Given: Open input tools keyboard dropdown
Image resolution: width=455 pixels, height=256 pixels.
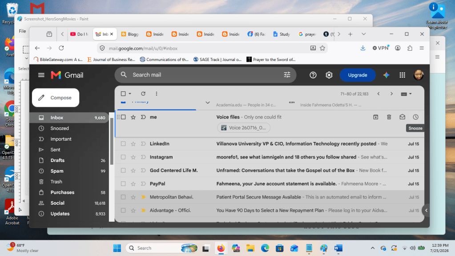Looking at the screenshot, I should [406, 94].
